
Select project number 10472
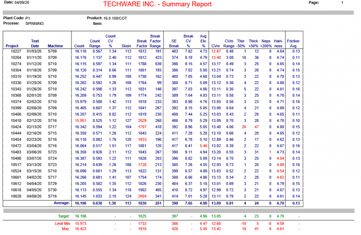point(16,146)
